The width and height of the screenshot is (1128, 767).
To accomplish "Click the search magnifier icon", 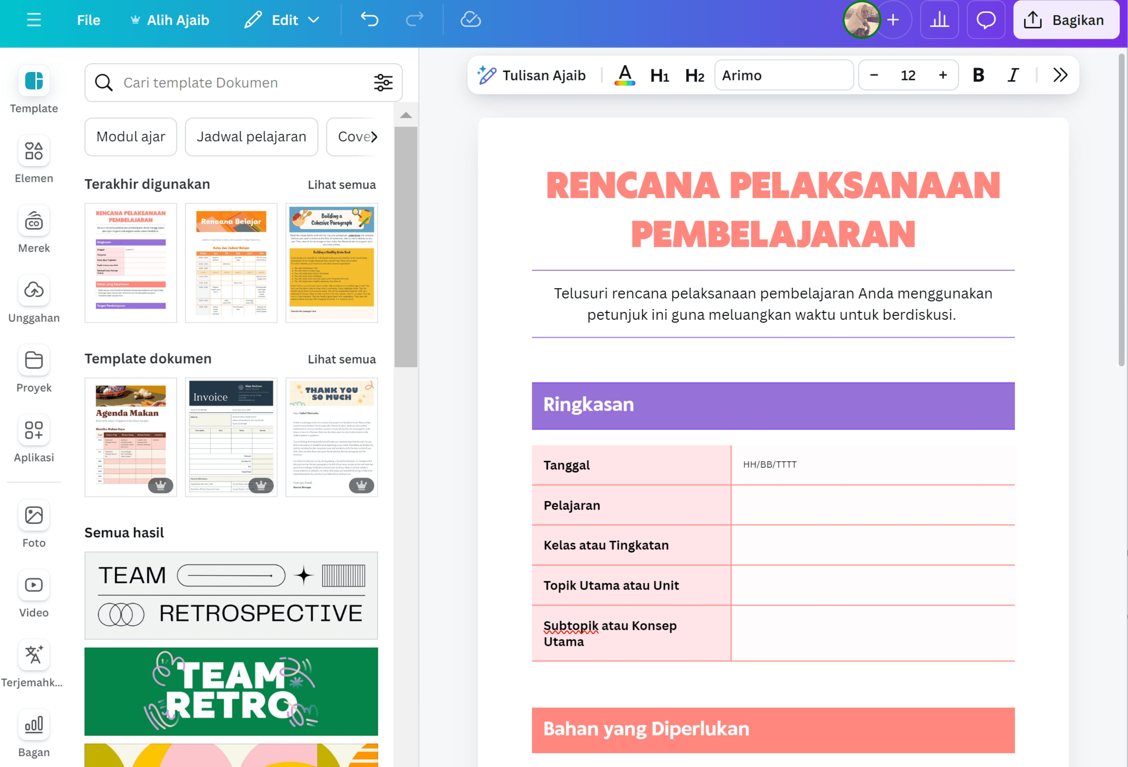I will click(103, 83).
